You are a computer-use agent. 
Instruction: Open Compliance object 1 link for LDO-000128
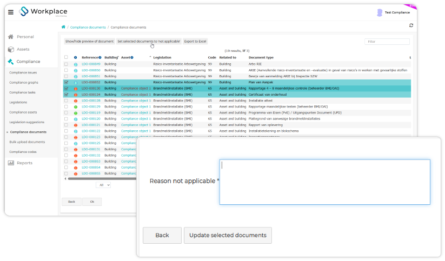[x=136, y=101]
